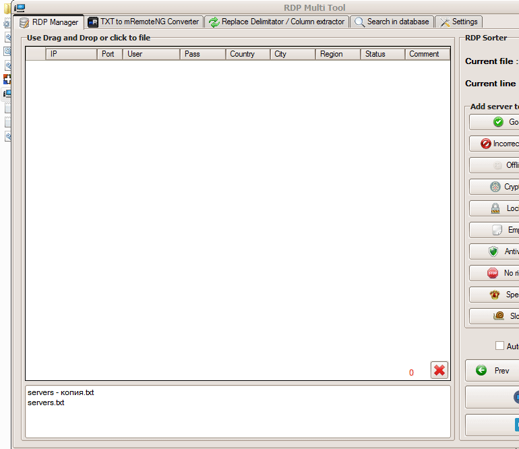Open the RDP Manager tab

(49, 22)
